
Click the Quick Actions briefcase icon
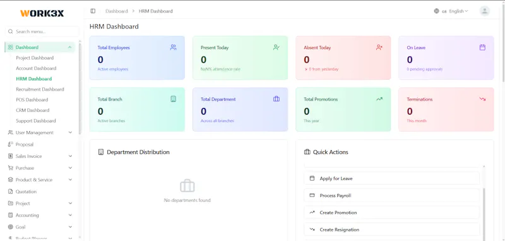[307, 152]
